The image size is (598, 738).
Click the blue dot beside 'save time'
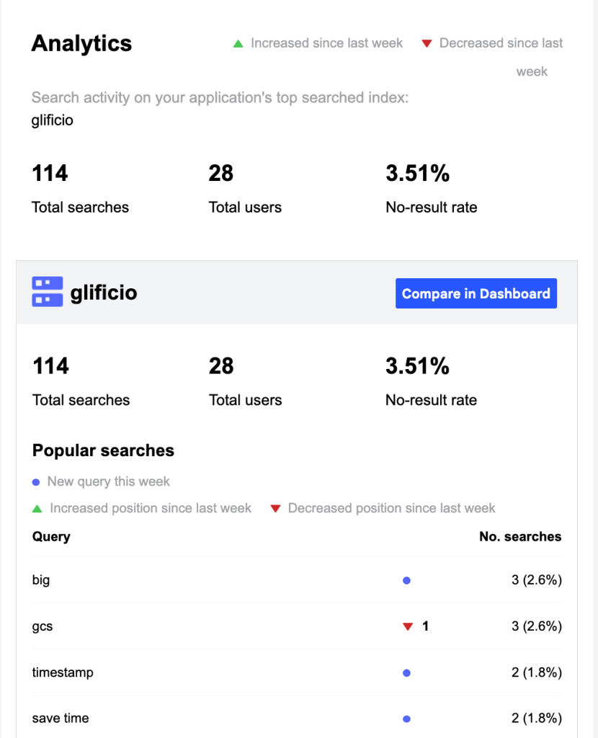pyautogui.click(x=406, y=719)
